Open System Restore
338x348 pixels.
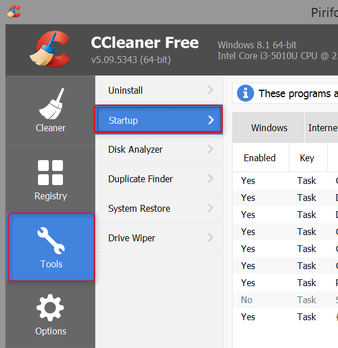point(159,208)
